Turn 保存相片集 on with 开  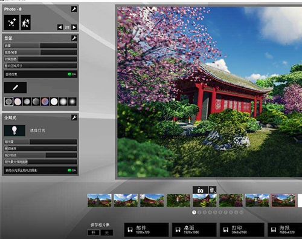click(x=94, y=232)
